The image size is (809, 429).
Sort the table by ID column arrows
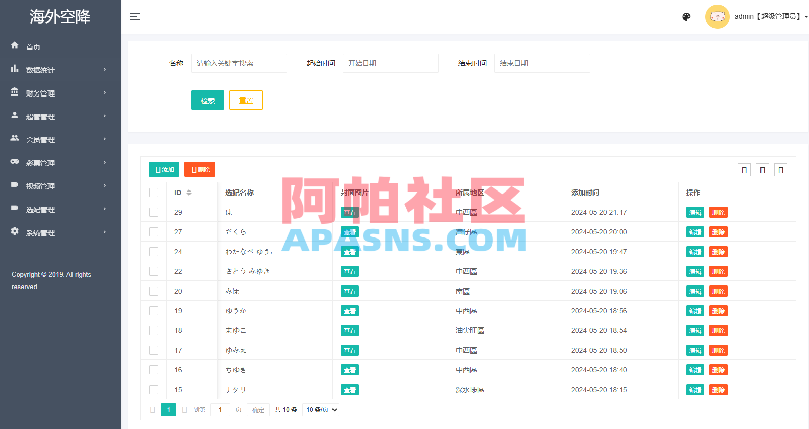(x=189, y=193)
